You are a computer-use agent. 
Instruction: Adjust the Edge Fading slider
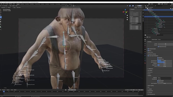tap(165, 65)
